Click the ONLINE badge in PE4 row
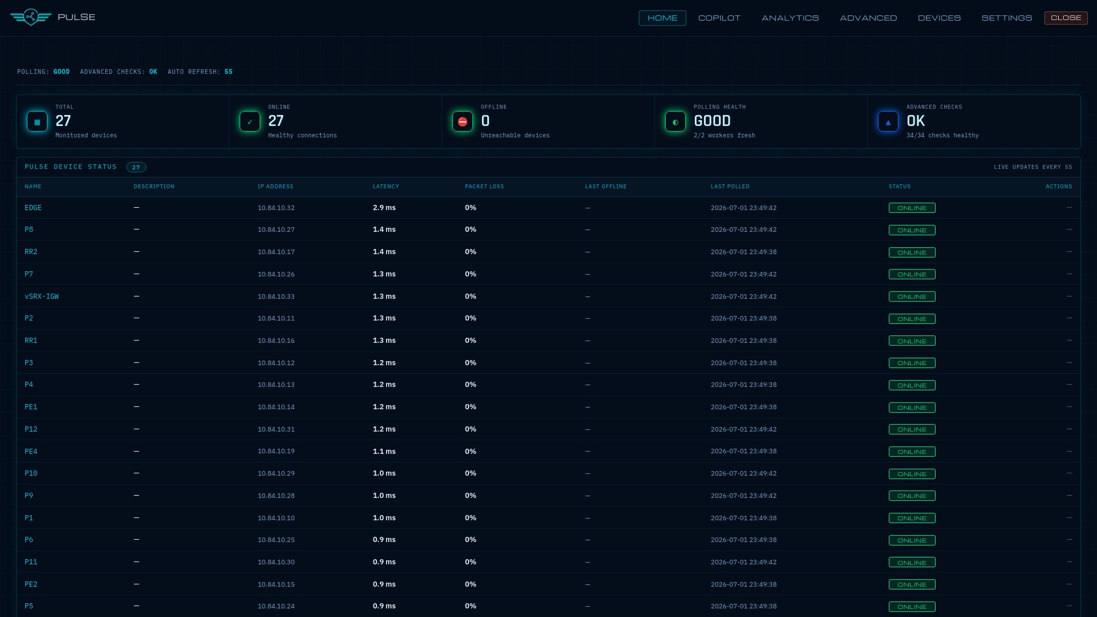The image size is (1097, 617). pyautogui.click(x=912, y=452)
